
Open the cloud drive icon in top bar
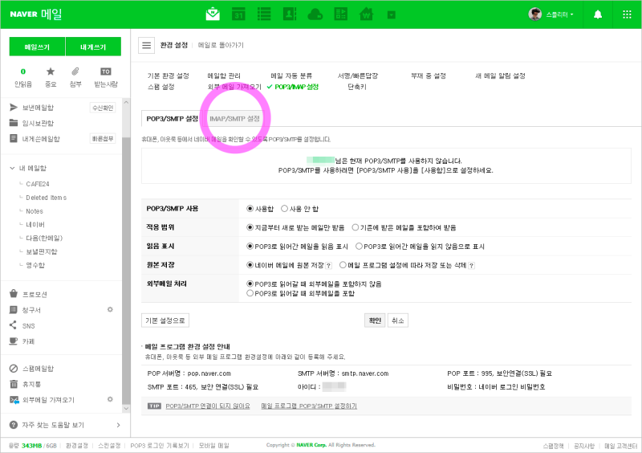pos(315,14)
